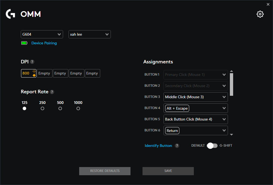Expand the Button 4 Alt + Escape dropdown
The width and height of the screenshot is (273, 185).
point(196,108)
